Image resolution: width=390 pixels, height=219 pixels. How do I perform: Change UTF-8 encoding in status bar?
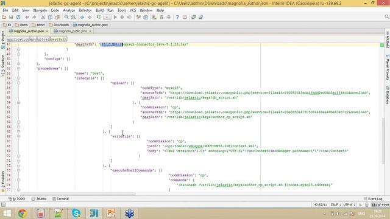click(x=349, y=205)
